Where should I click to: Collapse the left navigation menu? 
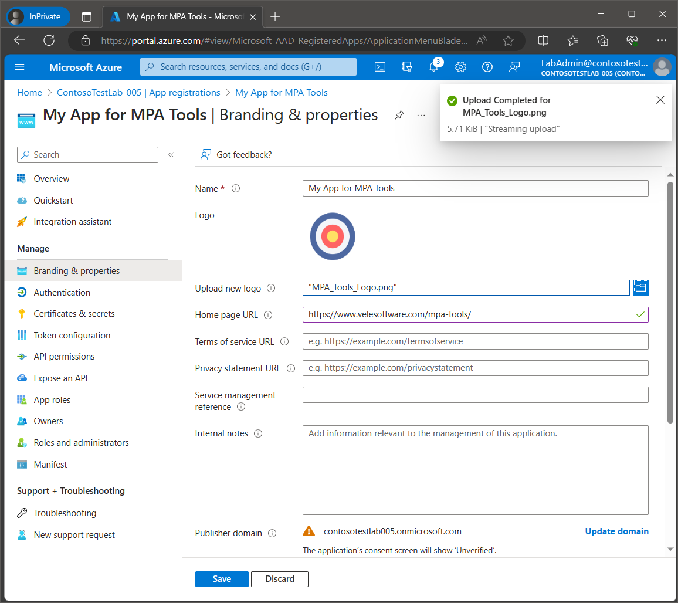[x=171, y=155]
